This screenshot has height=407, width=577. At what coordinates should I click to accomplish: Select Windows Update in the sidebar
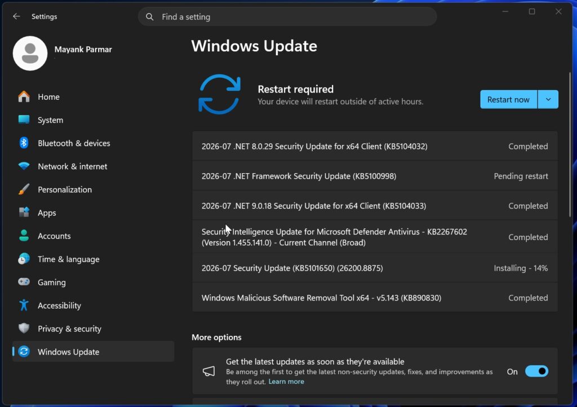[93, 351]
